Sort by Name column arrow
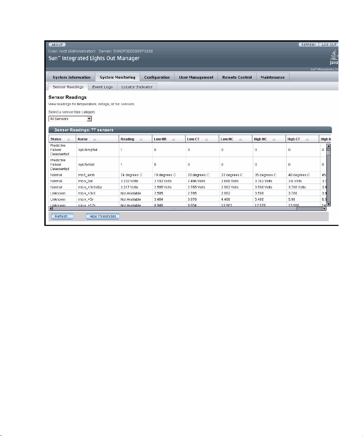This screenshot has width=363, height=436. pos(95,140)
